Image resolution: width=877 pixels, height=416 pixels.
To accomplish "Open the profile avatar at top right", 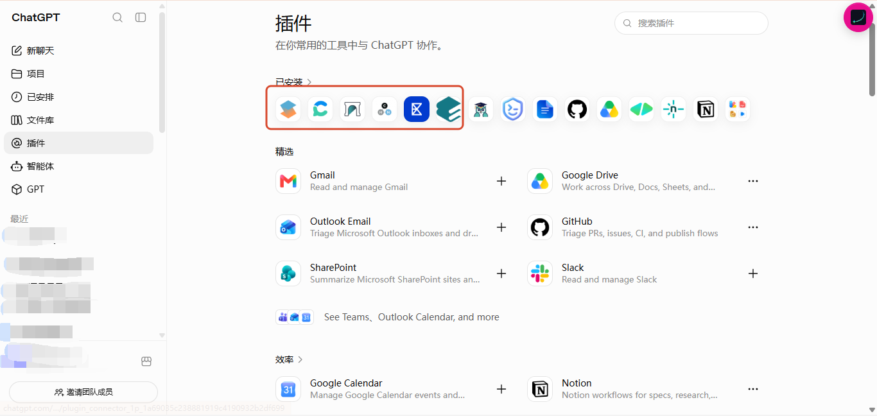I will (x=858, y=17).
